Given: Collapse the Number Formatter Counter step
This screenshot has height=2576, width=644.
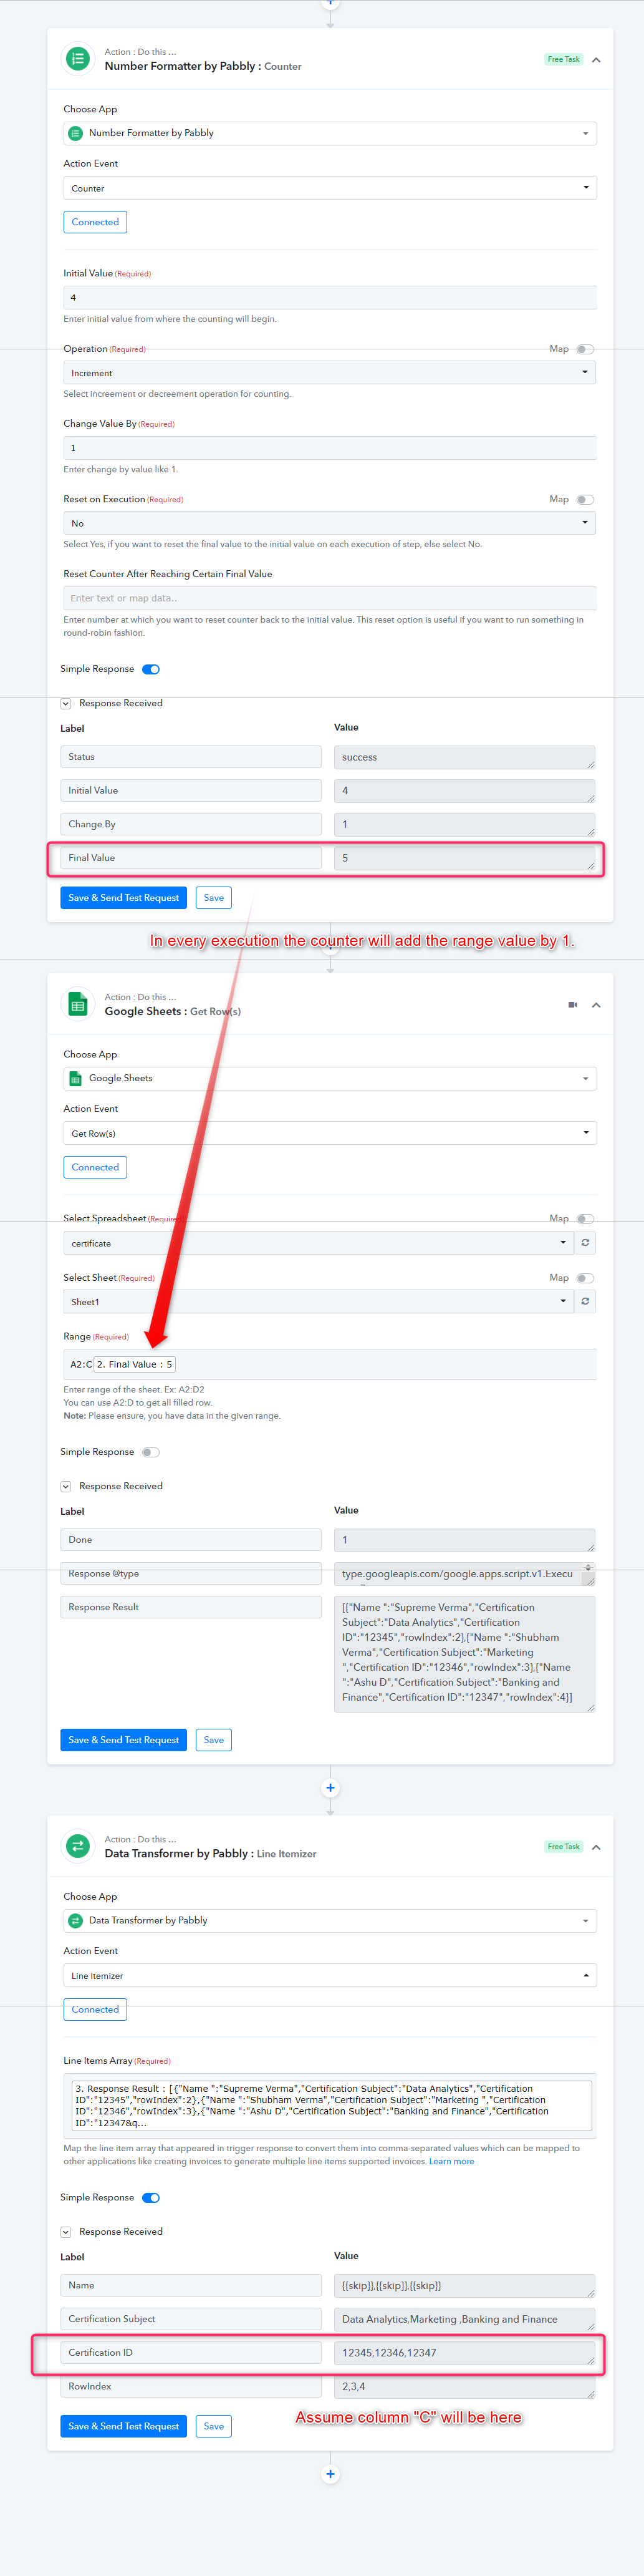Looking at the screenshot, I should click(596, 60).
